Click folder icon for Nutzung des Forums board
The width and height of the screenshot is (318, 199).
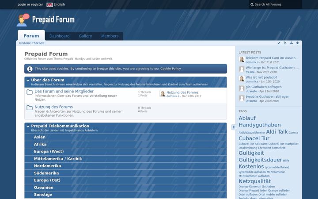click(30, 107)
